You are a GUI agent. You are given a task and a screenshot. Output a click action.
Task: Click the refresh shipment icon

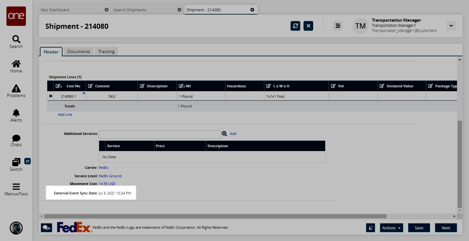pyautogui.click(x=295, y=26)
